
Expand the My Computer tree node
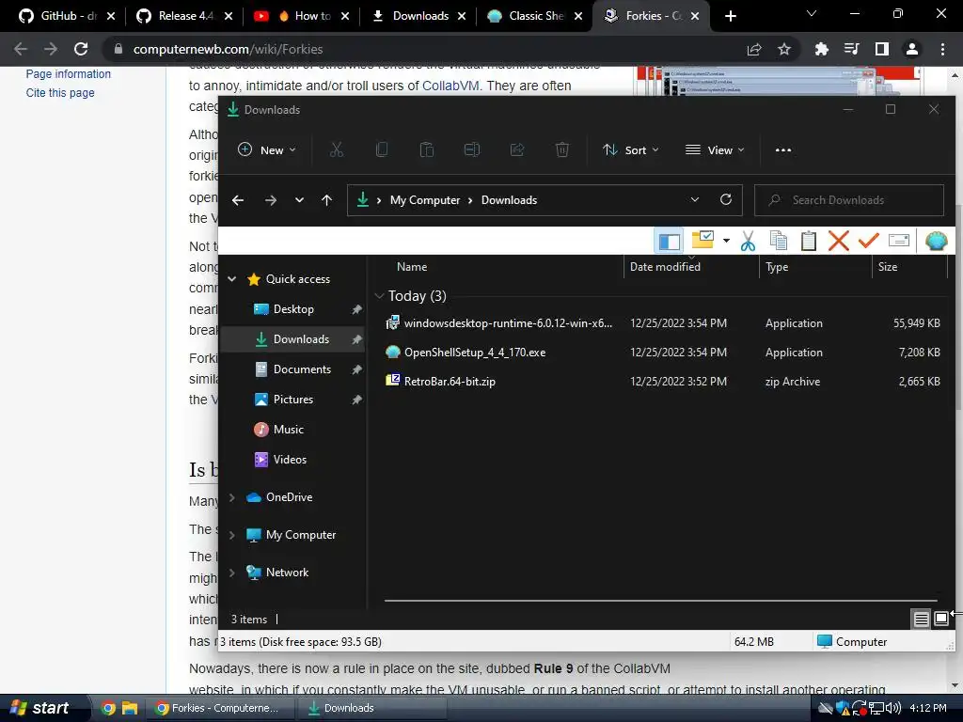pyautogui.click(x=232, y=535)
